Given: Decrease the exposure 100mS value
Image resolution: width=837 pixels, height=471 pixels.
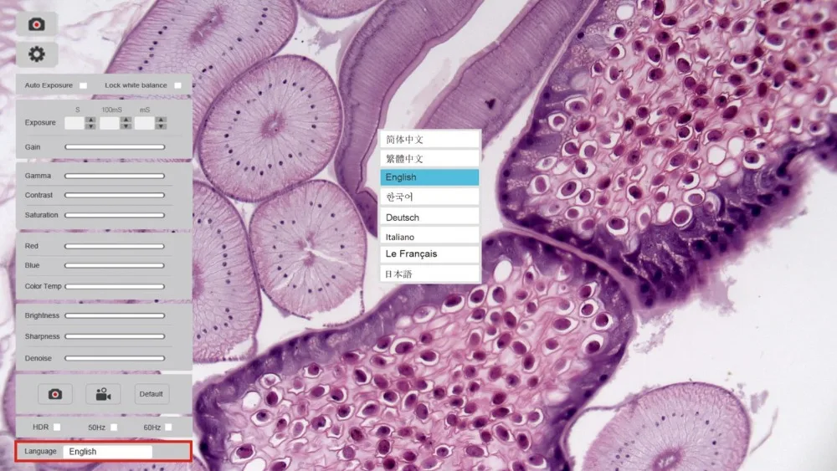Looking at the screenshot, I should (x=126, y=126).
